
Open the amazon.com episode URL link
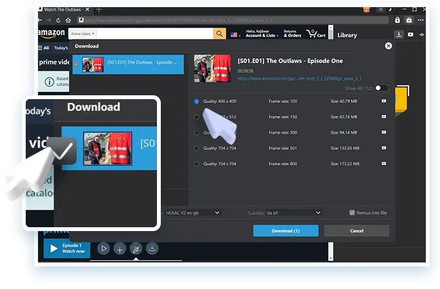click(x=299, y=79)
